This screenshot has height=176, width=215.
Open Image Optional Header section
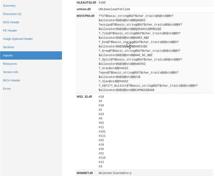click(18, 39)
